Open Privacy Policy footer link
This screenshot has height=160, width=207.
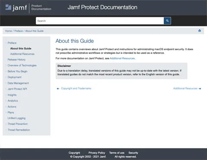tap(97, 153)
